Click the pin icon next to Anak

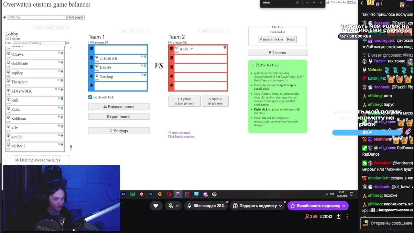[x=191, y=49]
